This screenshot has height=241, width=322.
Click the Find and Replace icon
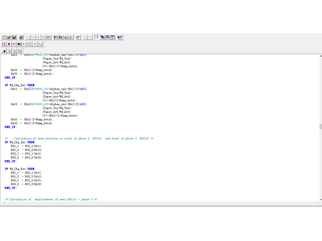tap(61, 37)
